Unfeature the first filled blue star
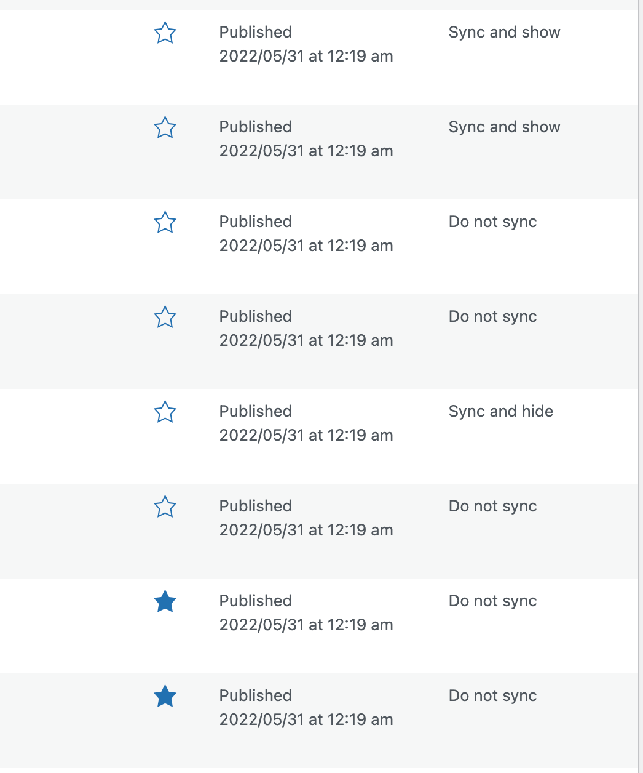This screenshot has height=773, width=643. tap(165, 601)
